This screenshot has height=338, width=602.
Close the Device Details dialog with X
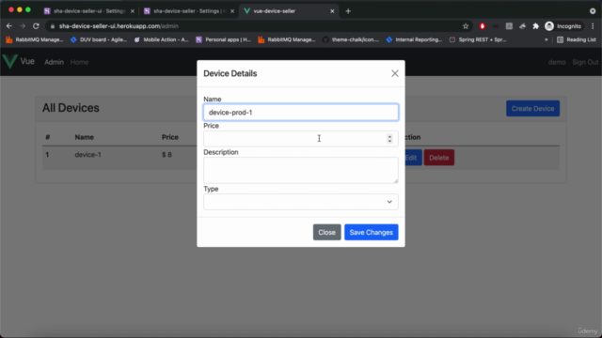click(x=395, y=73)
